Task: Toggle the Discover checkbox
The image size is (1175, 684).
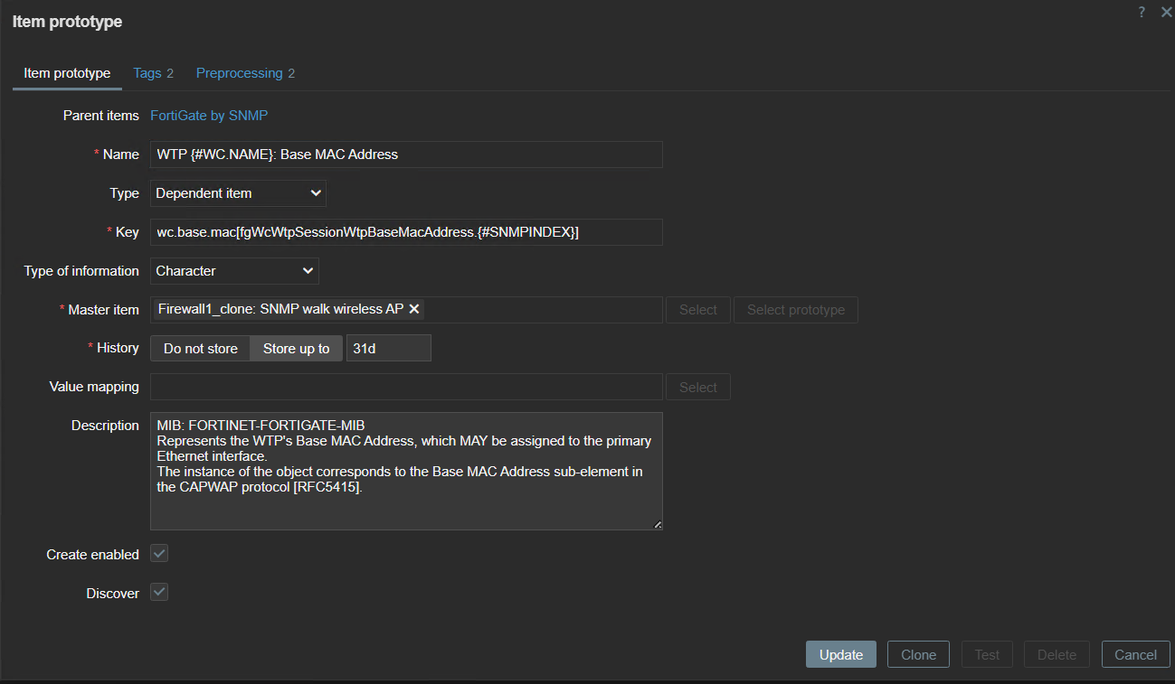Action: click(159, 593)
